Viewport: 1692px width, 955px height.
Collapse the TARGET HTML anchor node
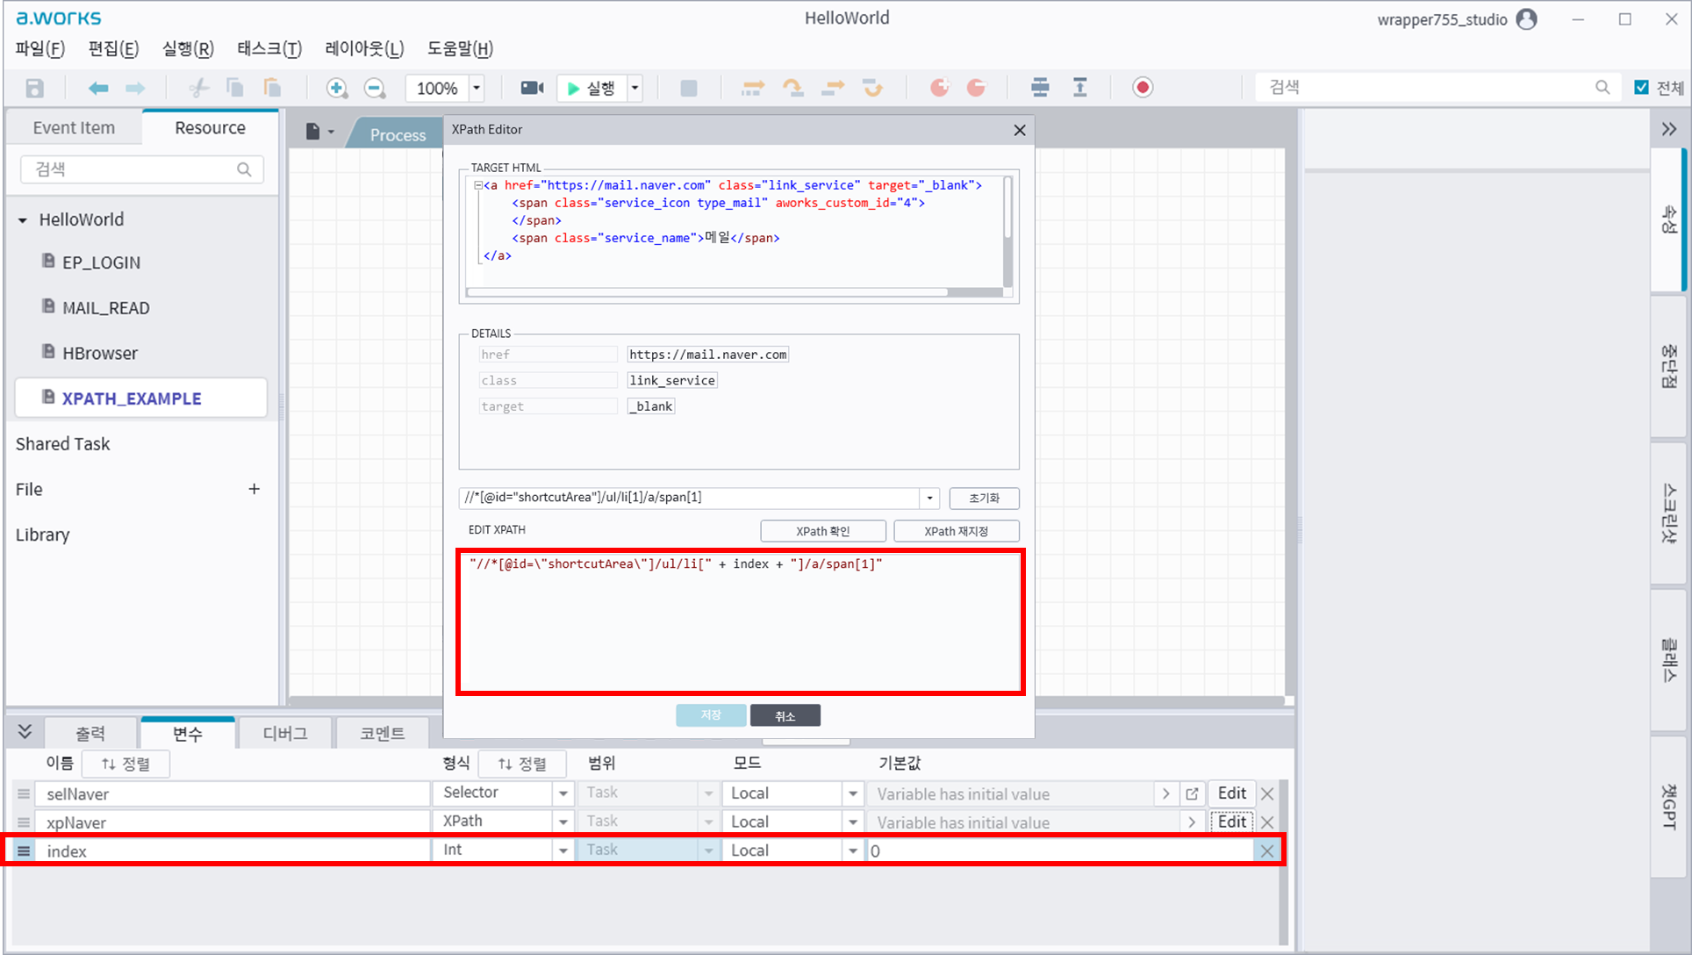478,185
